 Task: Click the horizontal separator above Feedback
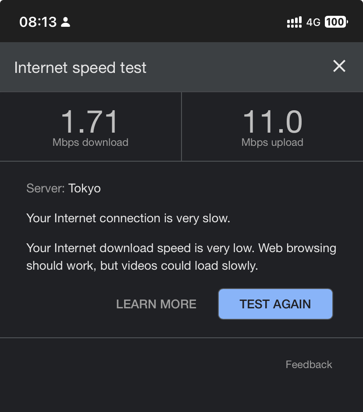[181, 338]
